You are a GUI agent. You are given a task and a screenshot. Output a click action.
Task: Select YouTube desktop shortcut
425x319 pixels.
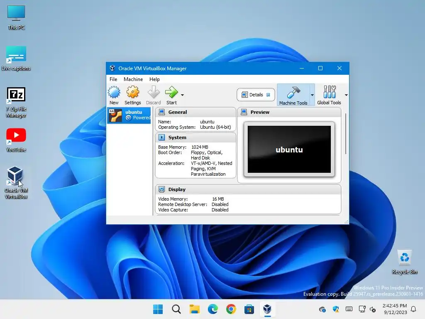point(16,140)
